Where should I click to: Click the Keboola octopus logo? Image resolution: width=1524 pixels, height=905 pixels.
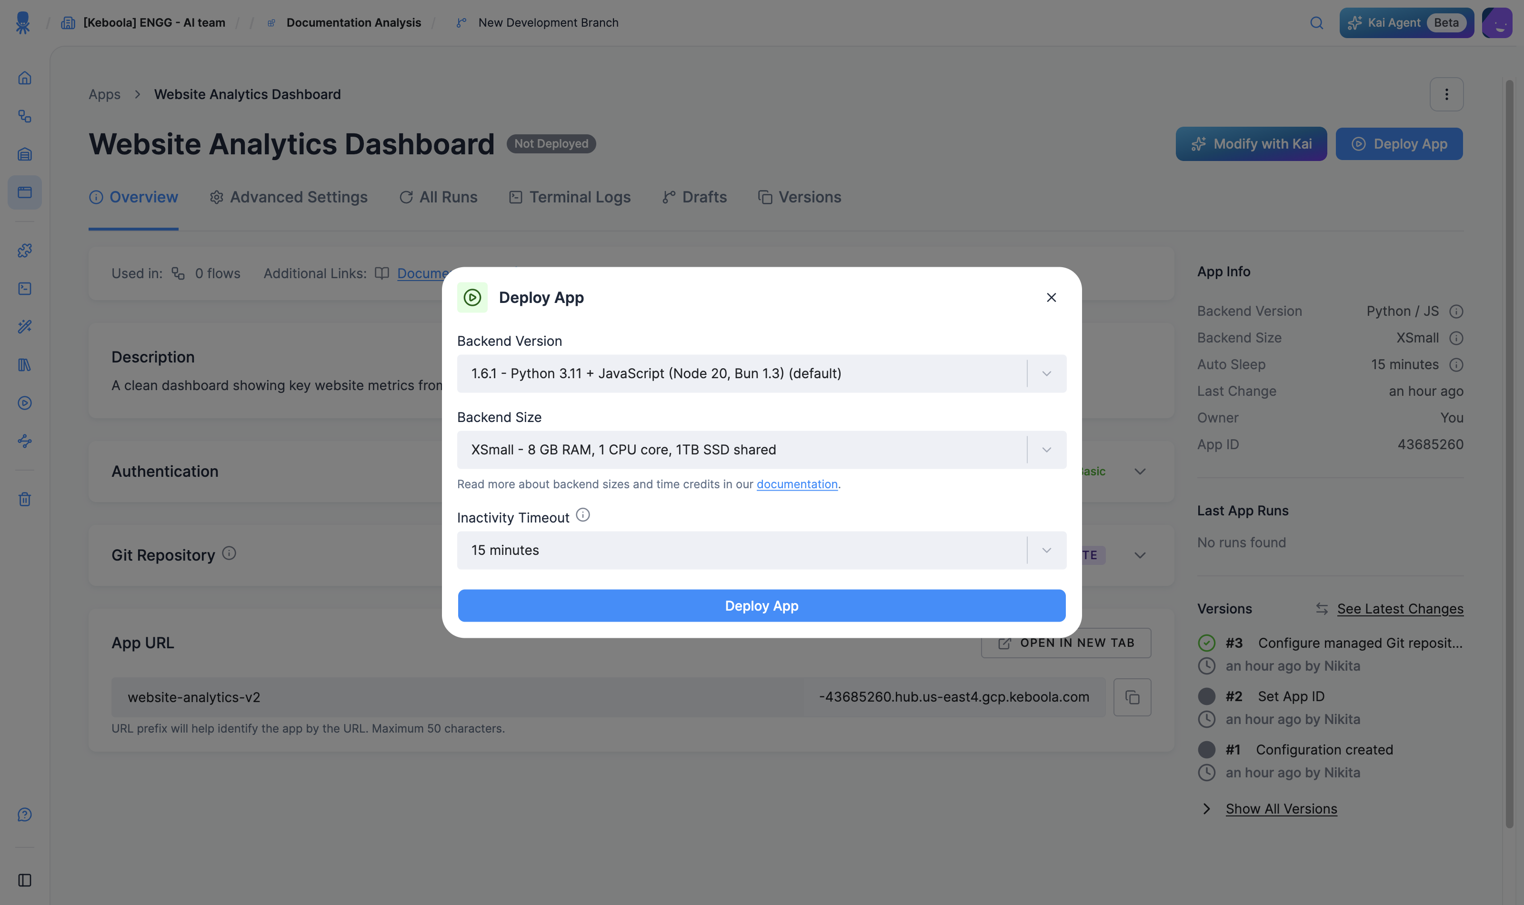[22, 22]
